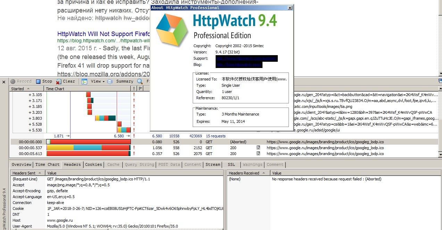Select the (Request-Line) header row
Viewport: 442px width, 230px height.
click(117, 179)
